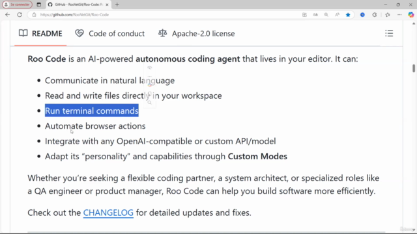The width and height of the screenshot is (417, 234).
Task: View site information lock icon
Action: pyautogui.click(x=34, y=15)
